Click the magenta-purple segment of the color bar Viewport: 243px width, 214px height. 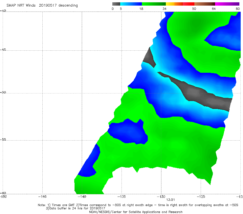(227, 4)
